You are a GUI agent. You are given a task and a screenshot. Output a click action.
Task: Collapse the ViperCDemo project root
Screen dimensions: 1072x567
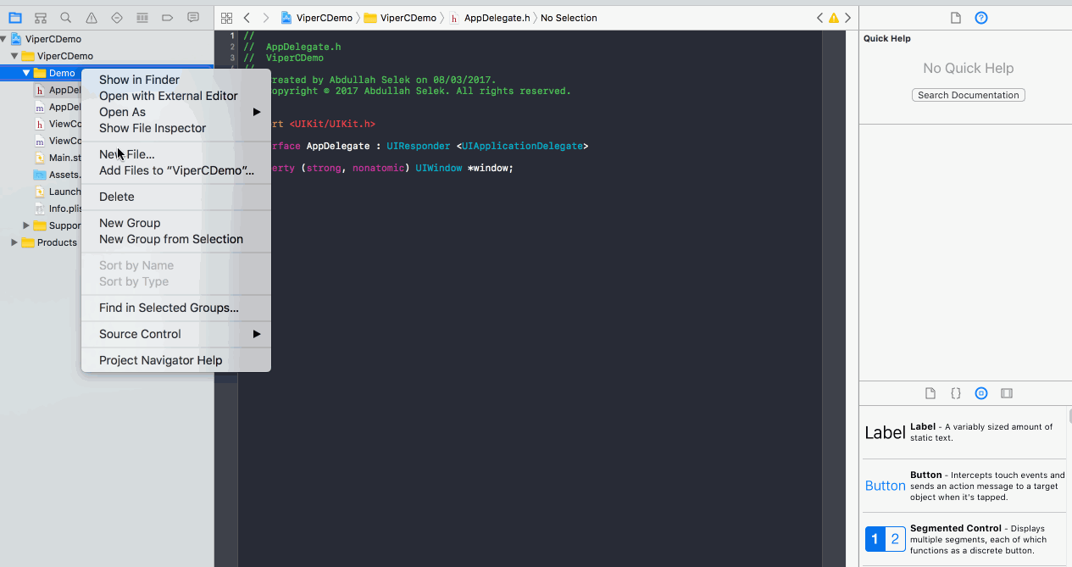[4, 39]
